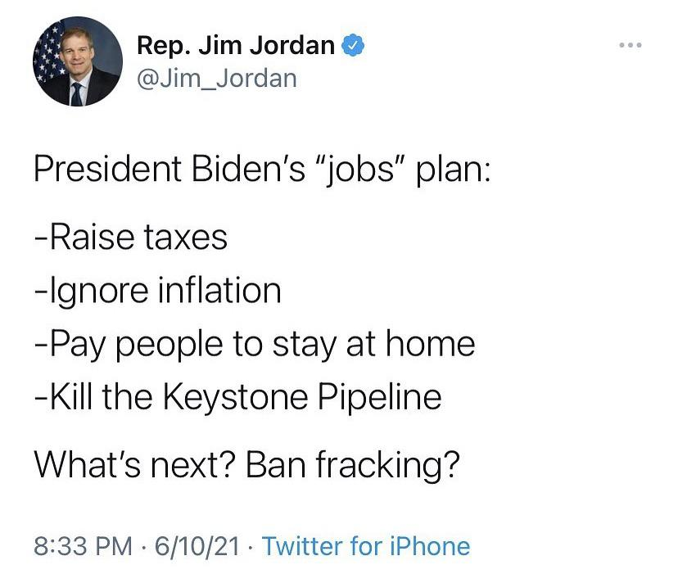The width and height of the screenshot is (678, 583).
Task: Click the Rep. Jim Jordan display name
Action: 232,46
